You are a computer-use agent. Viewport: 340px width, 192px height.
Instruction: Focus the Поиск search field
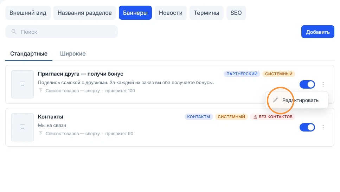coord(62,32)
